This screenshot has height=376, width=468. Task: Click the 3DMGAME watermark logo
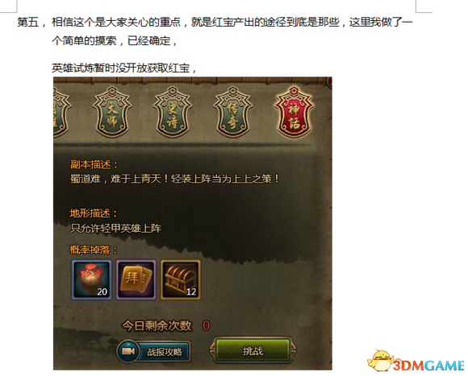click(x=428, y=365)
